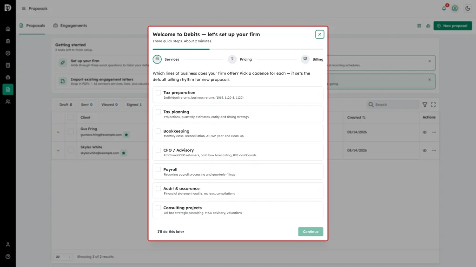476x267 pixels.
Task: Click the Debits logo in sidebar
Action: tap(8, 8)
